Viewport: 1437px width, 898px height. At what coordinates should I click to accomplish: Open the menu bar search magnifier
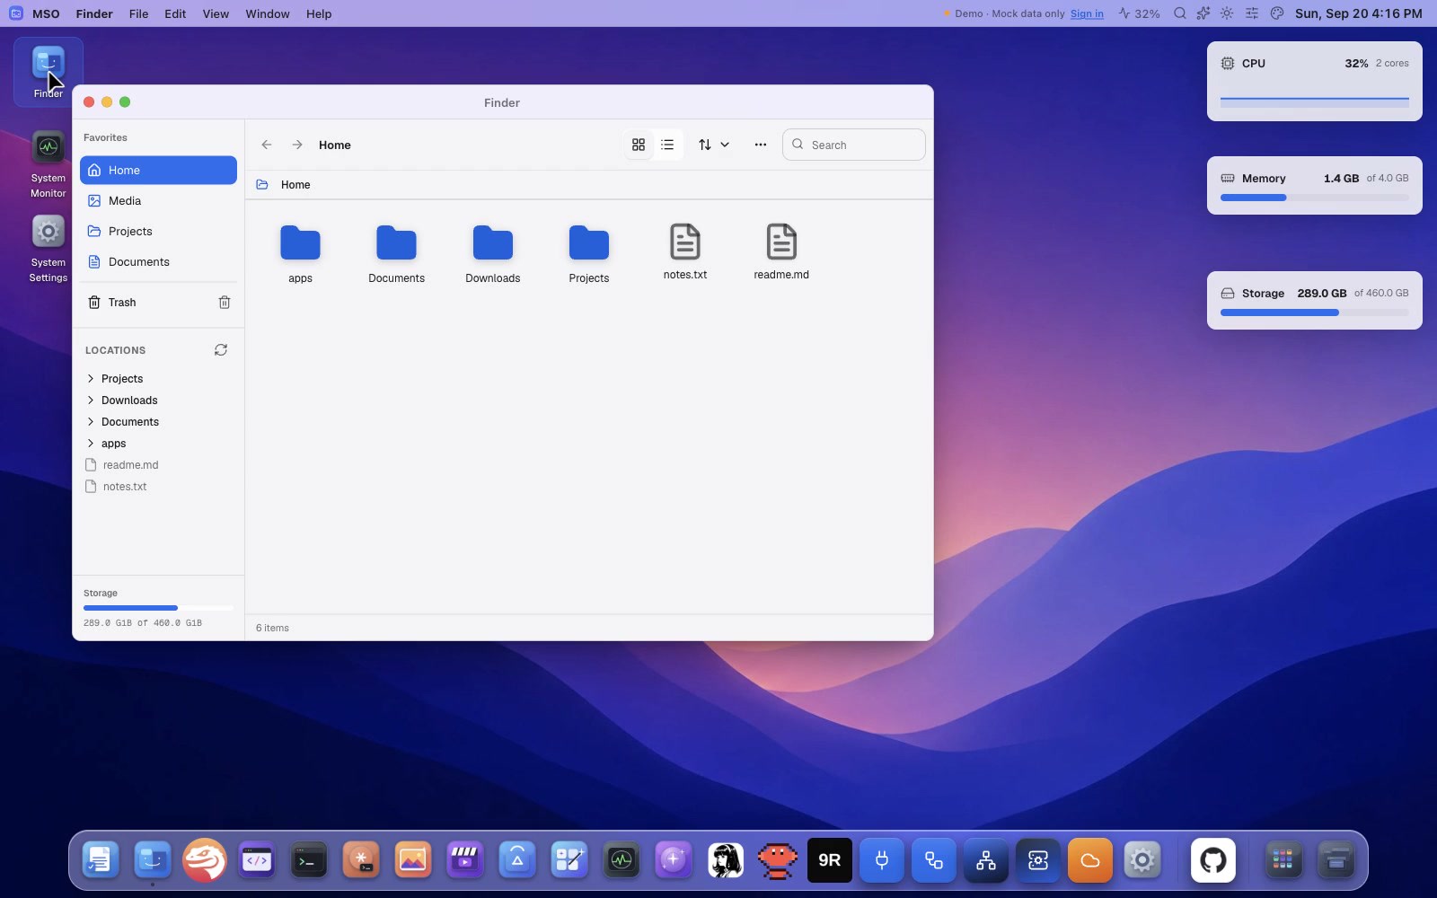tap(1180, 13)
